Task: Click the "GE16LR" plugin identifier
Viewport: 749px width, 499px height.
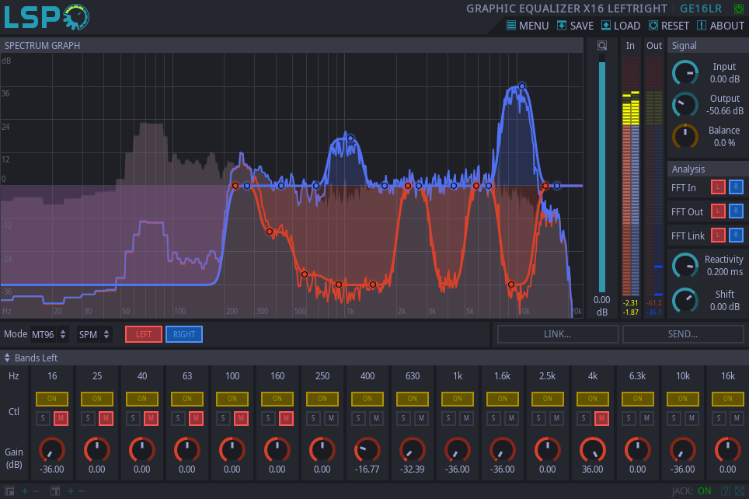Action: [701, 9]
